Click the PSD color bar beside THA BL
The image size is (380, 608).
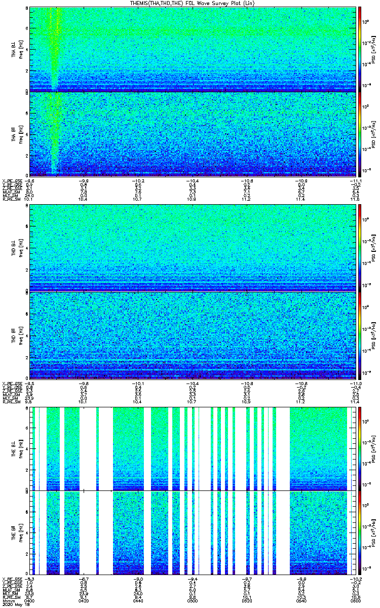(x=360, y=49)
